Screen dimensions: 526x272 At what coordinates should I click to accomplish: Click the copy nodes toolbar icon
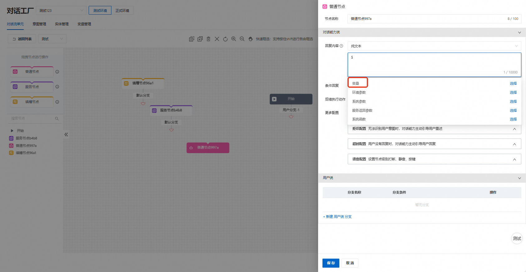click(191, 39)
